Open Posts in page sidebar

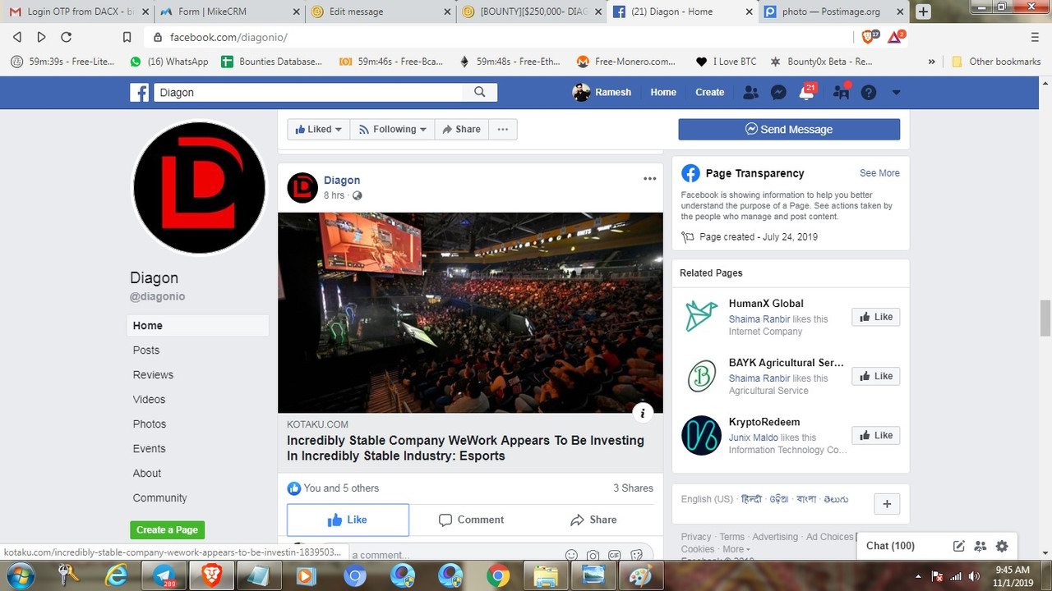click(146, 350)
